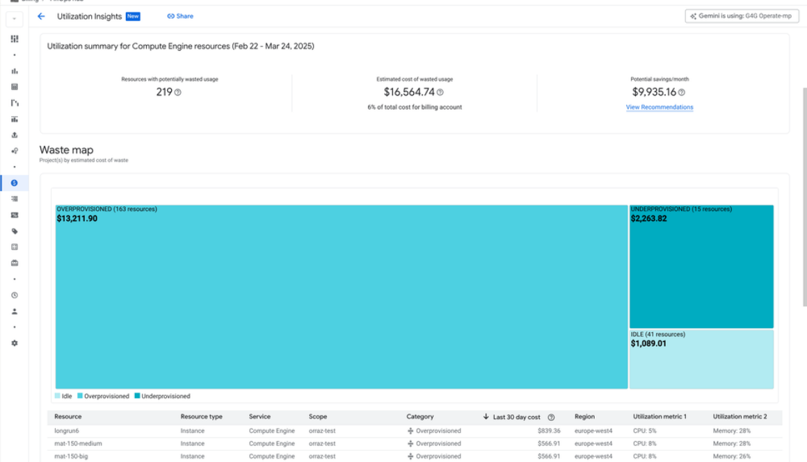This screenshot has width=807, height=462.
Task: Click the UNDERPROVISIONED block in the waste map
Action: 701,264
